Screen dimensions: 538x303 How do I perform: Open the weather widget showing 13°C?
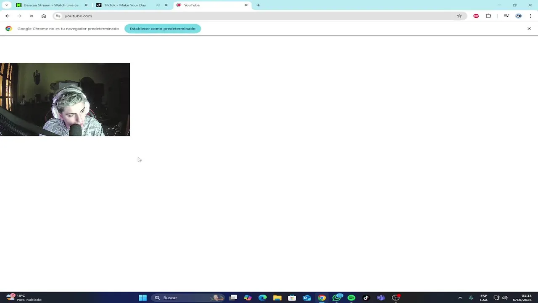pos(24,298)
